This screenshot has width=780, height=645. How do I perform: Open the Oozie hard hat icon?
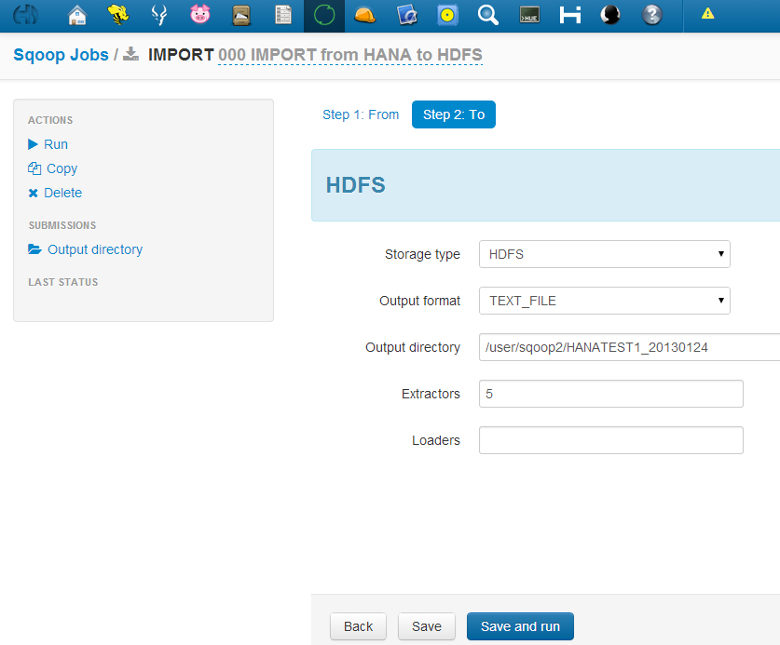coord(365,15)
